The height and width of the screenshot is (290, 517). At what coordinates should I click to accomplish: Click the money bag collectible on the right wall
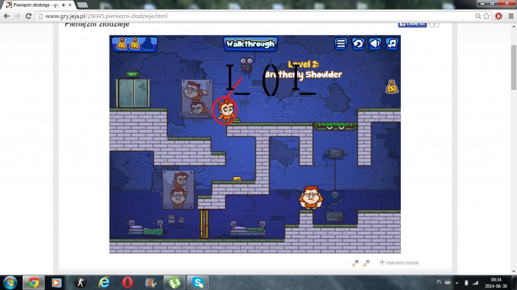[x=392, y=87]
